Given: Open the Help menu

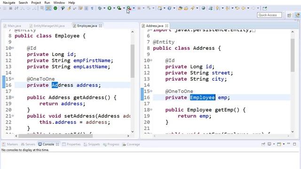Looking at the screenshot, I should (x=71, y=3).
